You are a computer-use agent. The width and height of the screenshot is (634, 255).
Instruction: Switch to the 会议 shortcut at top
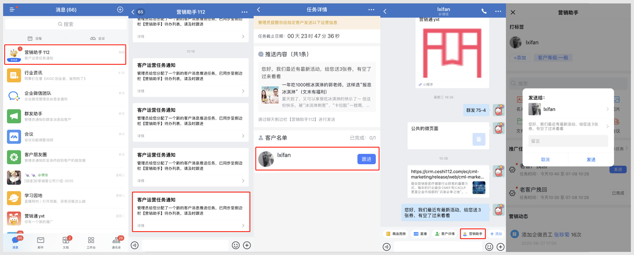[x=98, y=38]
